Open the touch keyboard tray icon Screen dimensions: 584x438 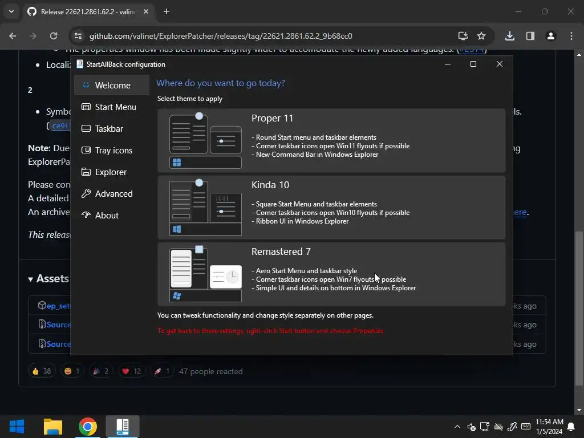tap(525, 427)
